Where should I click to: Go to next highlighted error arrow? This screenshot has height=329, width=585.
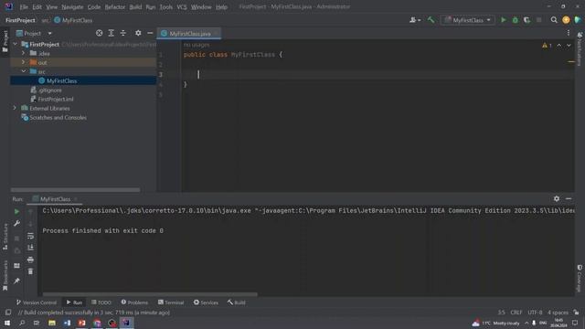(569, 45)
